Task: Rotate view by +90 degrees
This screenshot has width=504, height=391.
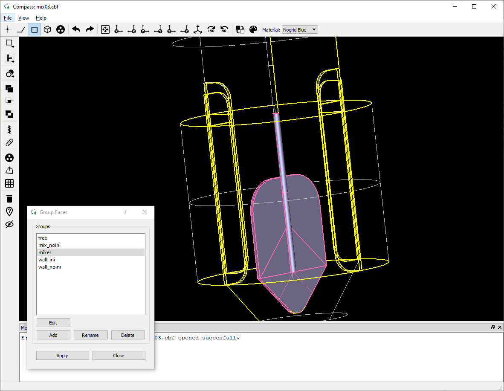Action: click(211, 29)
